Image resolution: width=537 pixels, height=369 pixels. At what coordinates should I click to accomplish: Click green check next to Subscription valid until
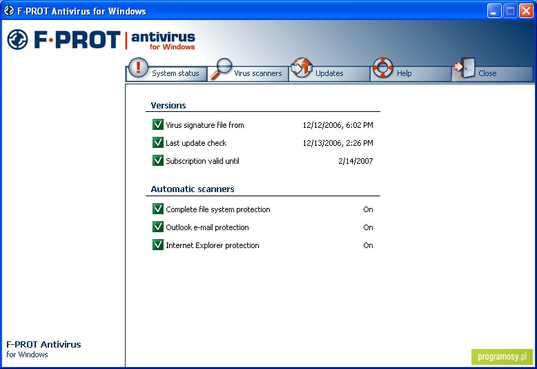[158, 160]
